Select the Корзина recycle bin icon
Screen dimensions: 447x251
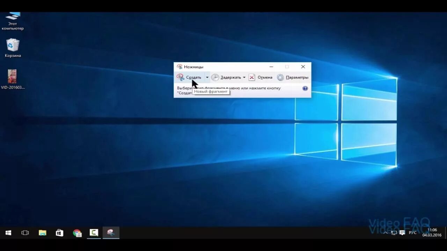[x=13, y=48]
